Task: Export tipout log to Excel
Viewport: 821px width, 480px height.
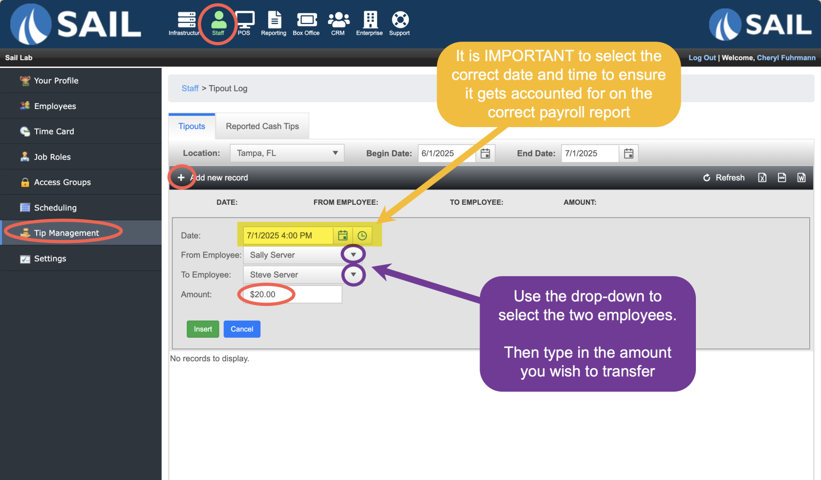Action: (x=762, y=178)
